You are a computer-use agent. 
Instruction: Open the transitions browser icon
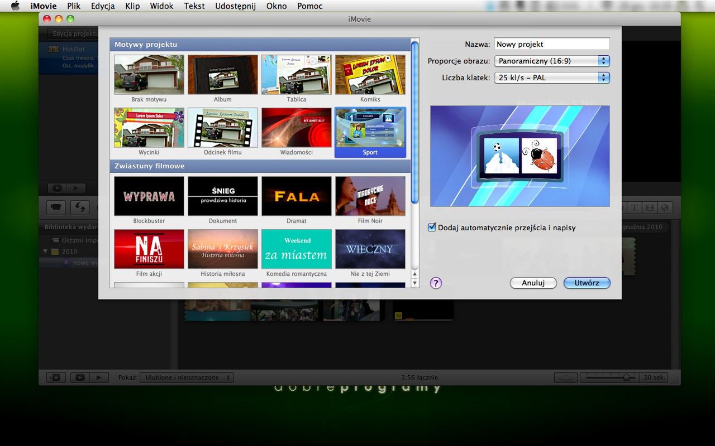(x=650, y=207)
